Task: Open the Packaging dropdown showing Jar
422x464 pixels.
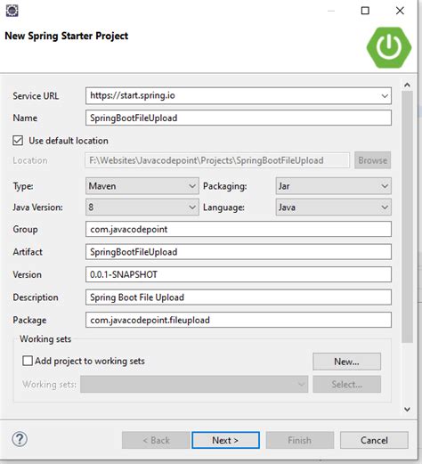Action: coord(334,186)
